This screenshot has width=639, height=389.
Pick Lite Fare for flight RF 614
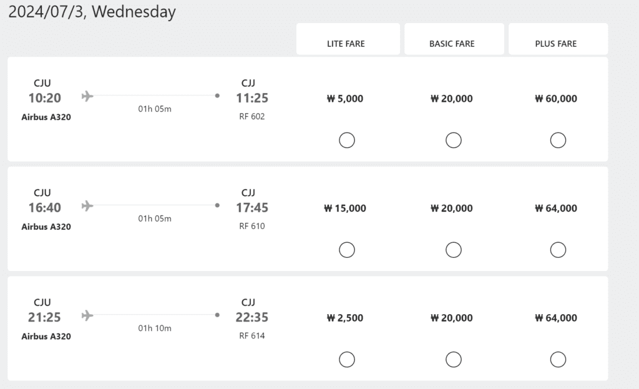pyautogui.click(x=346, y=360)
